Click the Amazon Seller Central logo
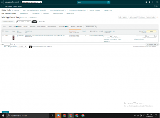 [x=12, y=2]
